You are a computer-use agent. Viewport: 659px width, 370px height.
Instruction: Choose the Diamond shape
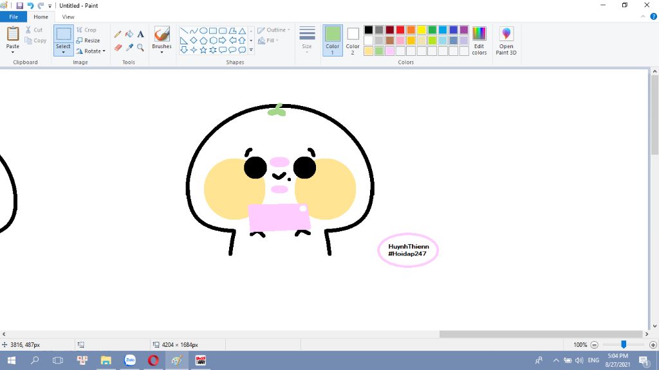point(193,40)
